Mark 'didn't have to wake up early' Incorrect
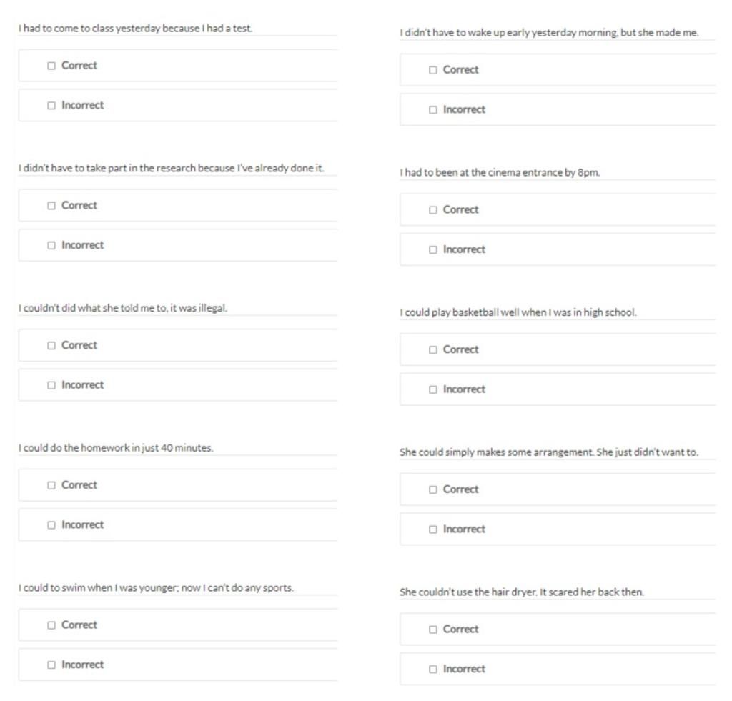732x701 pixels. (433, 110)
